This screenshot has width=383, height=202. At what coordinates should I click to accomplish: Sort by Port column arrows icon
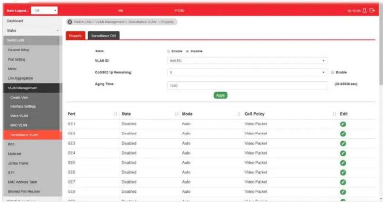pos(116,114)
